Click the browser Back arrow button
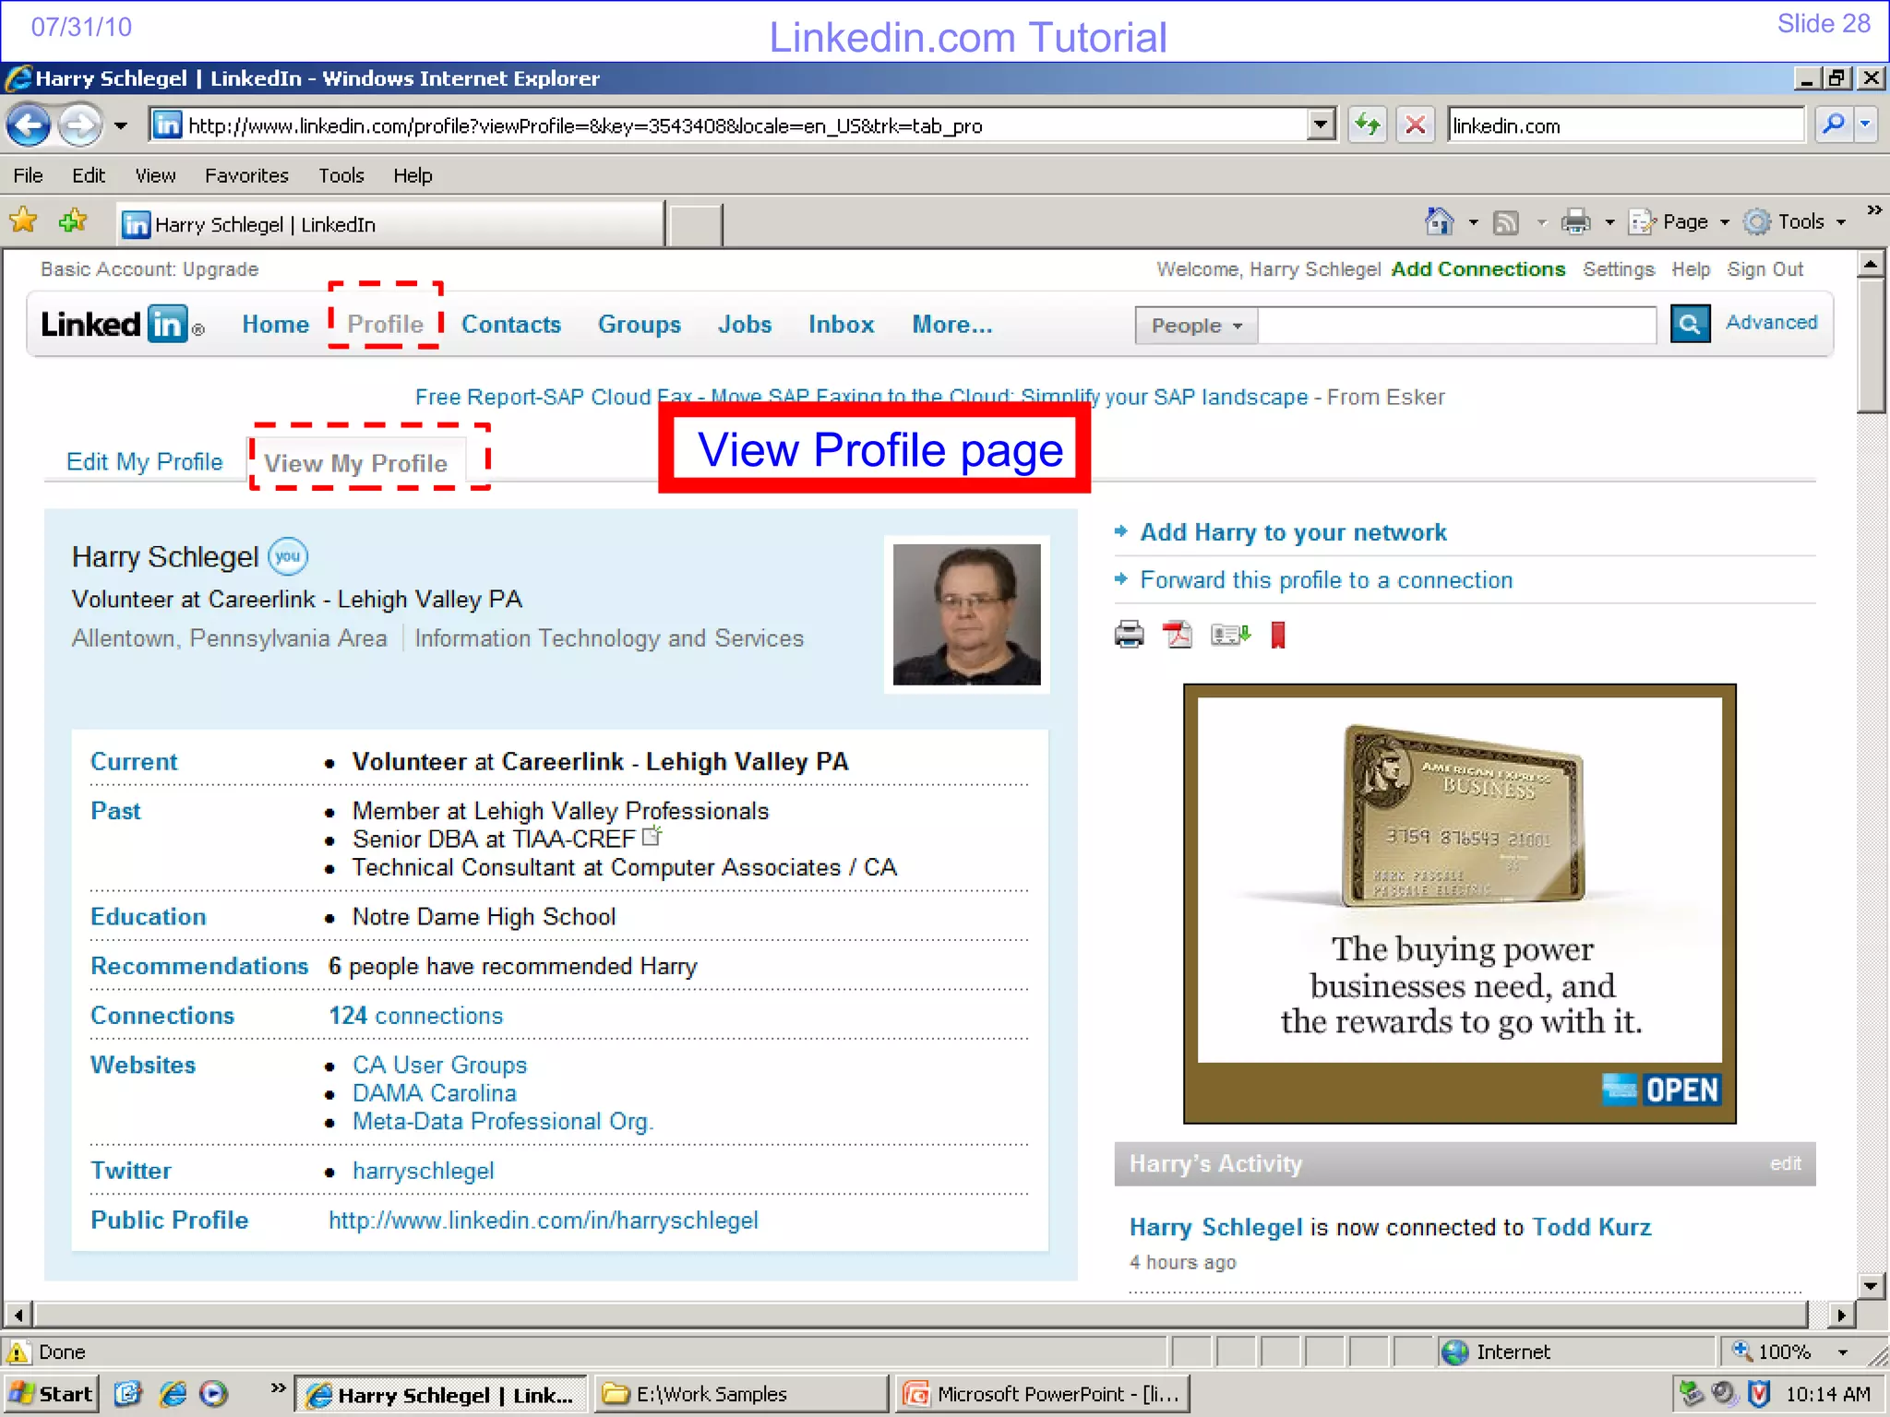This screenshot has height=1417, width=1890. [29, 125]
